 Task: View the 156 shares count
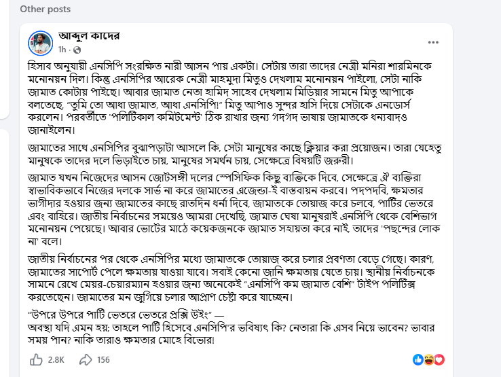click(104, 359)
